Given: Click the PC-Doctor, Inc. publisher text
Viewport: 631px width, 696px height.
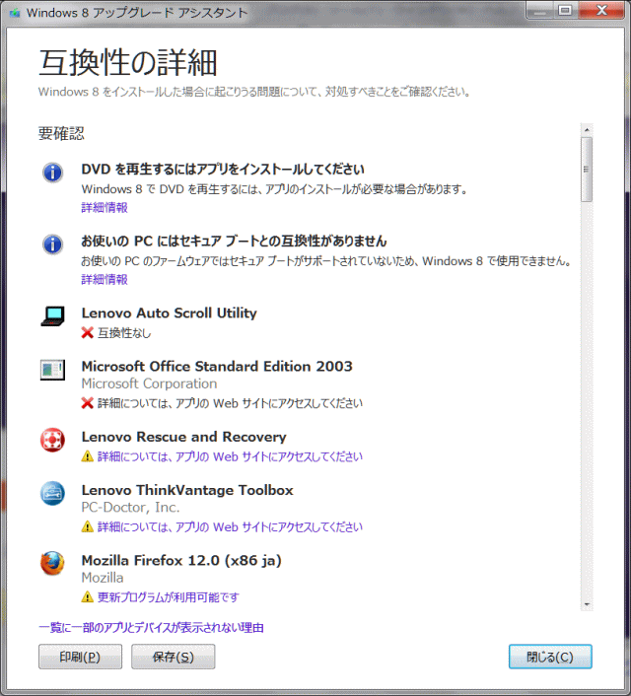Looking at the screenshot, I should tap(130, 508).
